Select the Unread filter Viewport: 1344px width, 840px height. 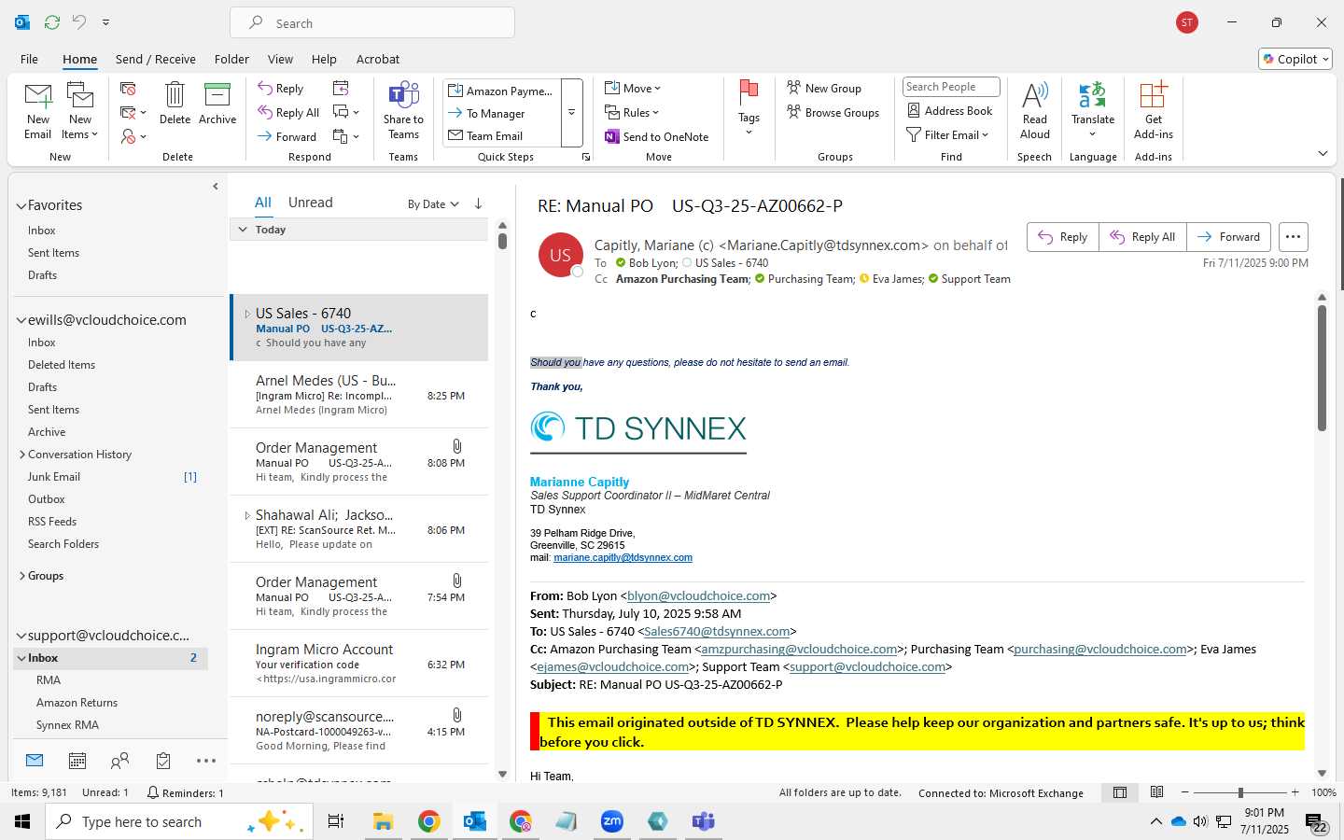coord(311,203)
